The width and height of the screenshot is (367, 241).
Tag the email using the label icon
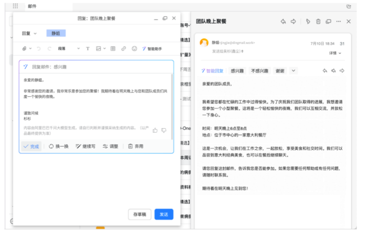308,22
